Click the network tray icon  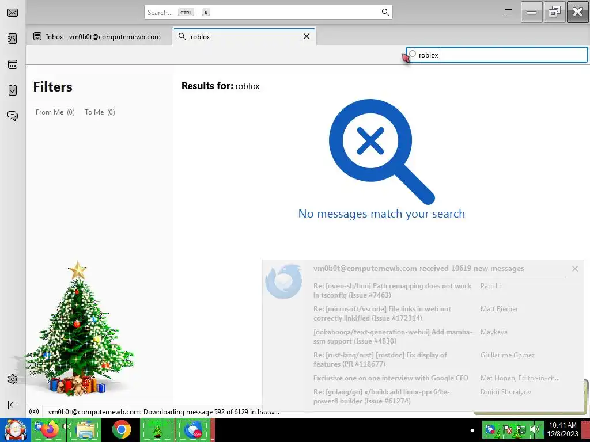[521, 429]
